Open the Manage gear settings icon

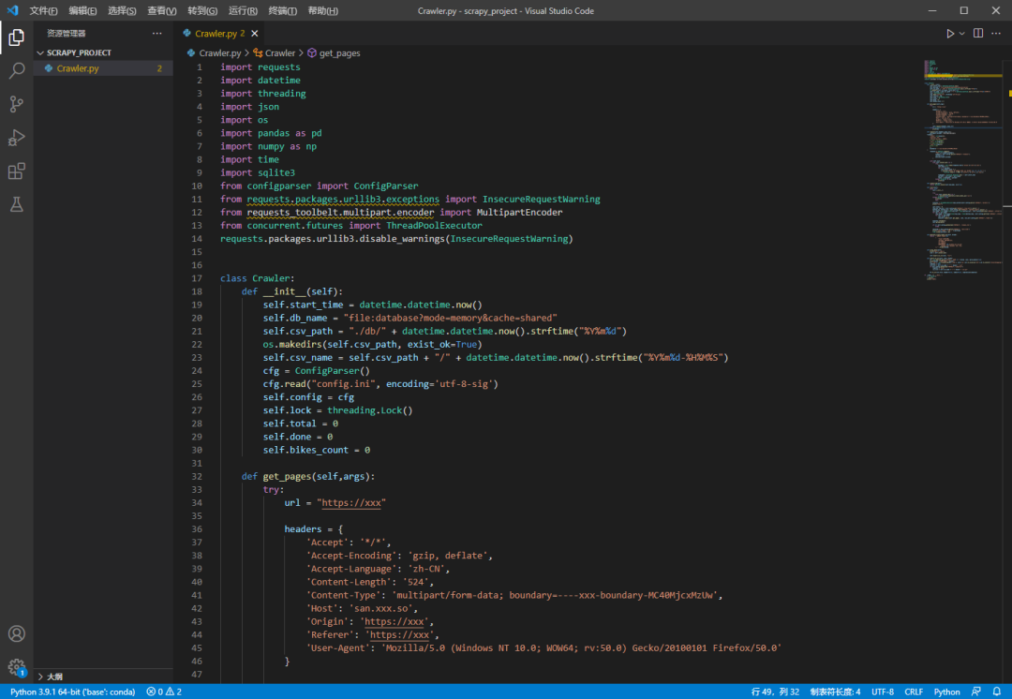(x=16, y=667)
